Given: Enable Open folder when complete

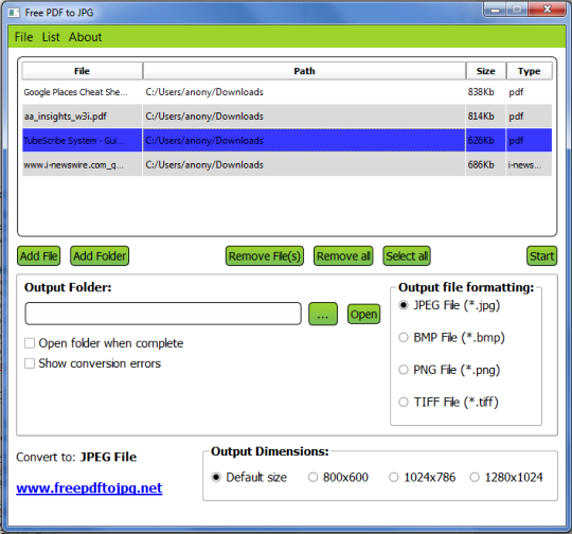Looking at the screenshot, I should click(29, 343).
